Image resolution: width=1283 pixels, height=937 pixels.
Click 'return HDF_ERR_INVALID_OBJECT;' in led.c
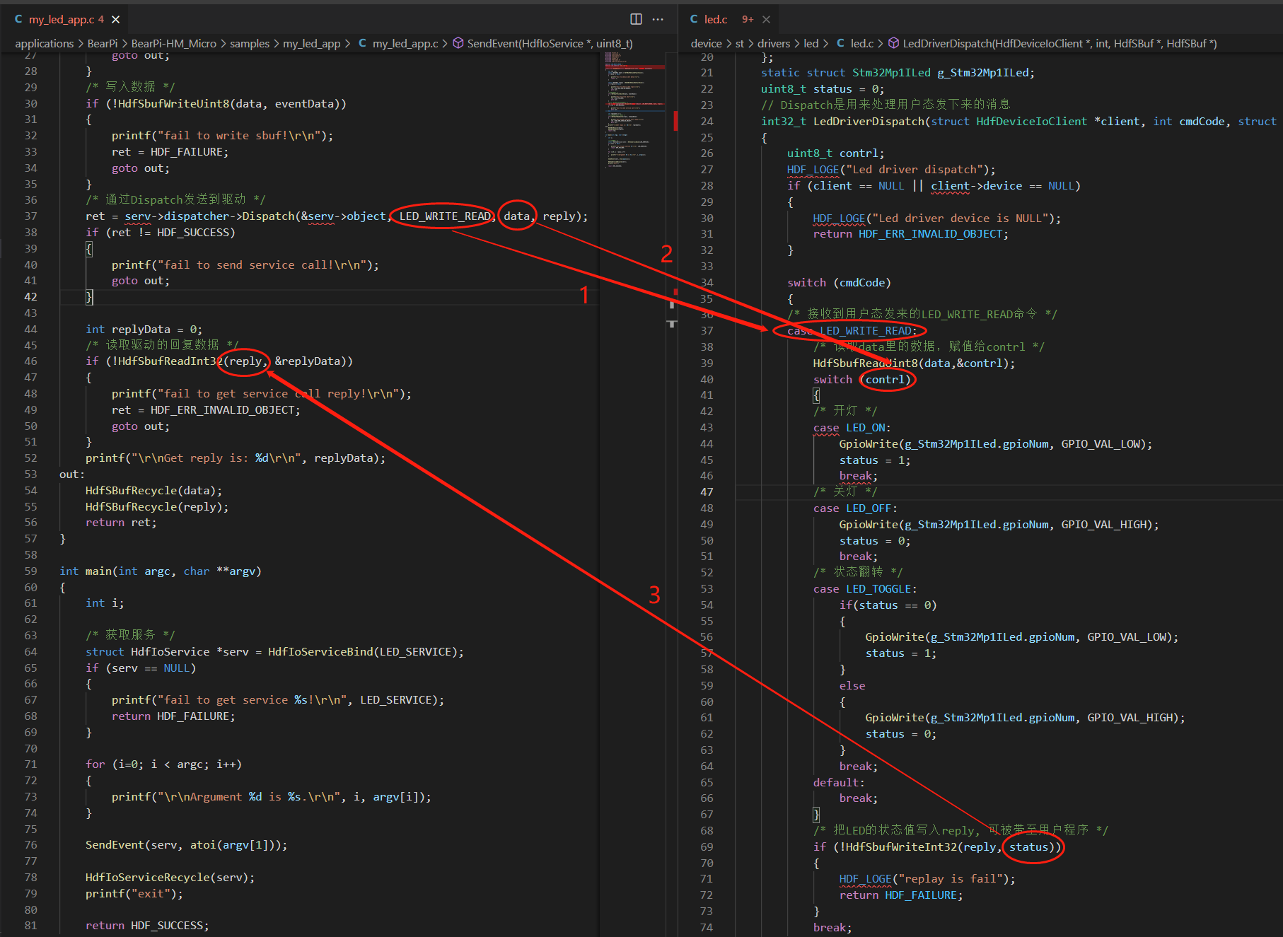(x=911, y=234)
